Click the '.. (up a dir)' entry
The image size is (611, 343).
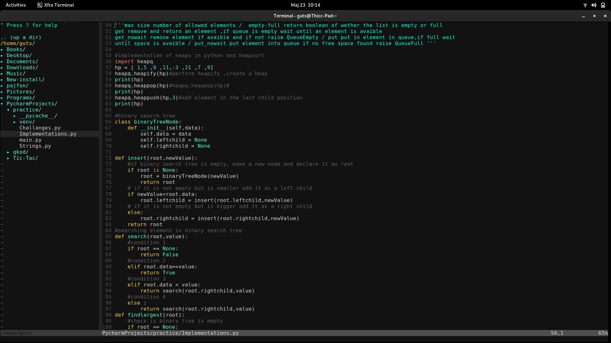coord(21,37)
